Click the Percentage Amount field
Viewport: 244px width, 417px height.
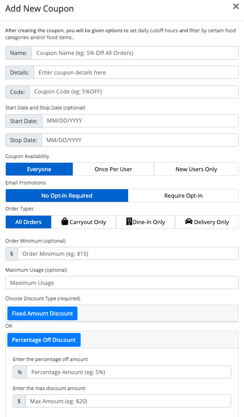pyautogui.click(x=129, y=372)
